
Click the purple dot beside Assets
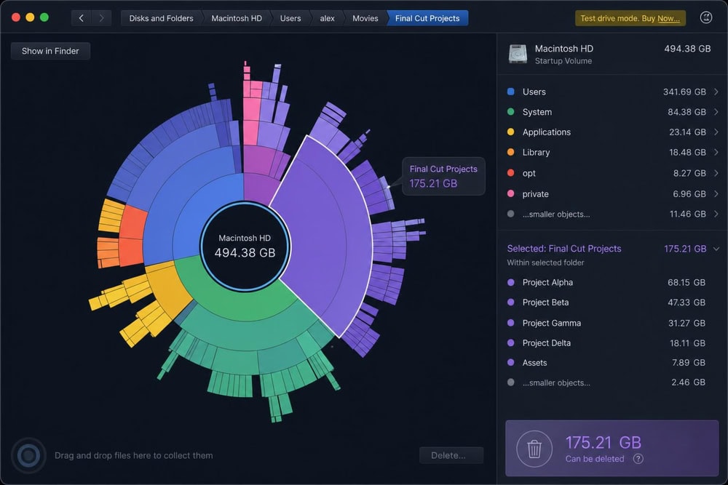coord(511,363)
